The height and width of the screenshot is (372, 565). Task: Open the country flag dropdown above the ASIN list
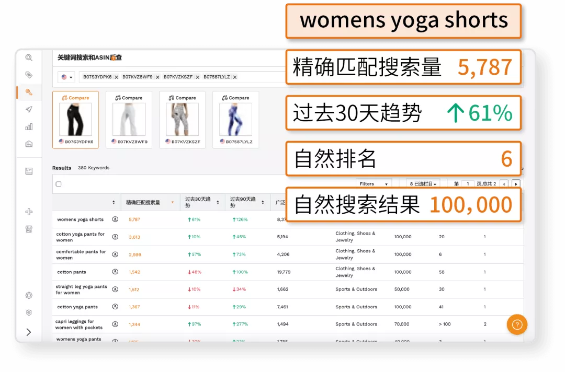(66, 77)
